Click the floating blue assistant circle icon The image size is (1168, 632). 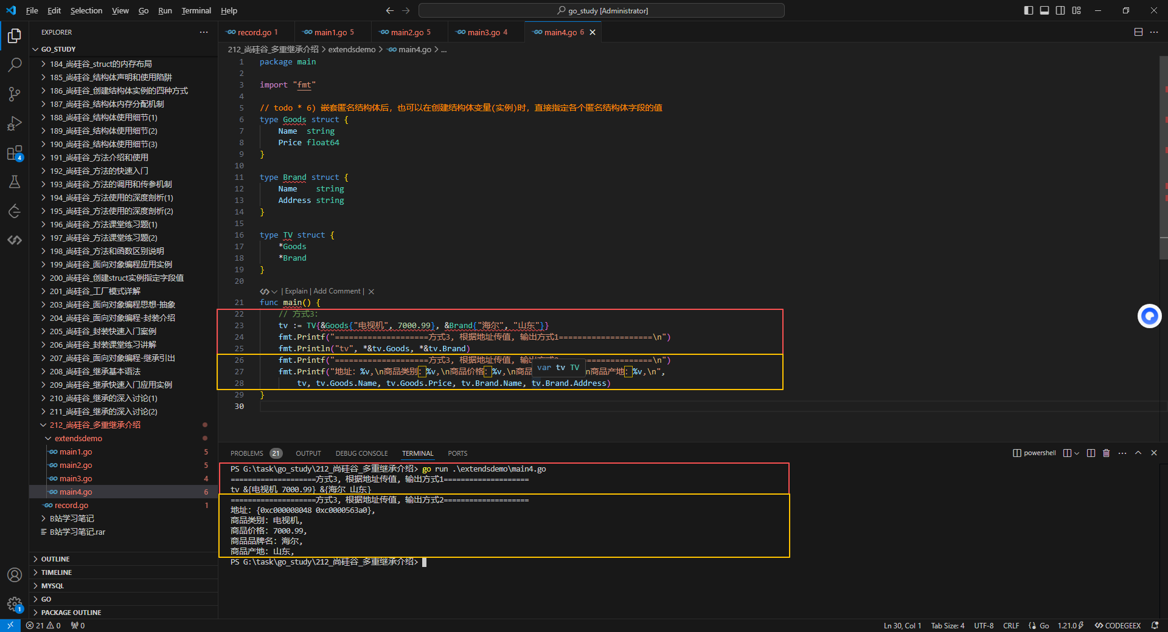pyautogui.click(x=1149, y=316)
